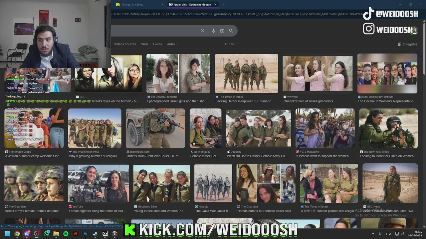The image size is (426, 239).
Task: Close the 'mery is typing' tab
Action: click(x=162, y=5)
